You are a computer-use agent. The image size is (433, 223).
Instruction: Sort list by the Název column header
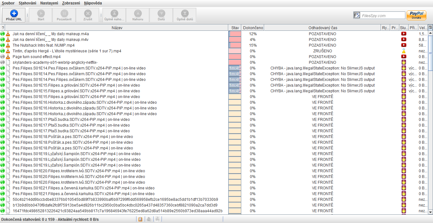[x=117, y=28]
